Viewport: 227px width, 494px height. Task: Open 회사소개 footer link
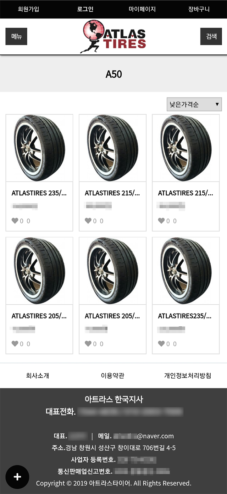click(38, 375)
